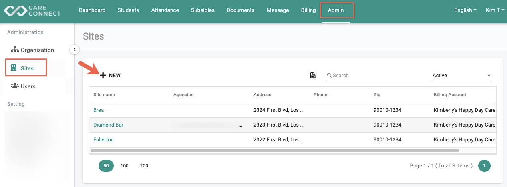This screenshot has height=187, width=507.
Task: Open the Message tab
Action: [278, 10]
